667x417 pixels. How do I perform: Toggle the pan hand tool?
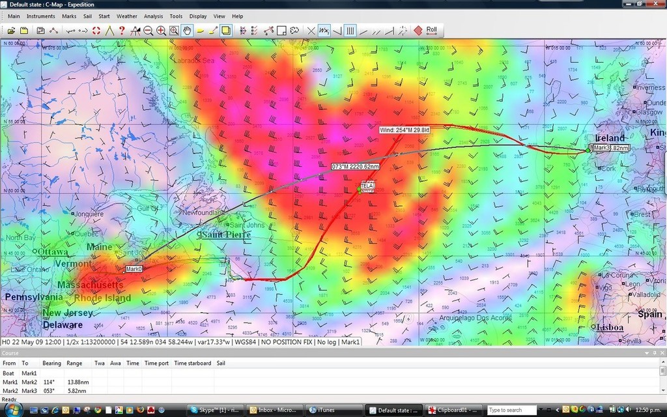(x=187, y=31)
